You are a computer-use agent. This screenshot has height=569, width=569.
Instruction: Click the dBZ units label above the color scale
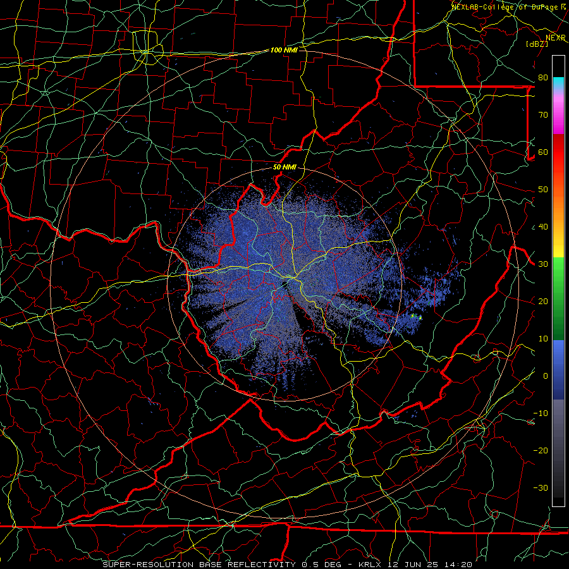pyautogui.click(x=537, y=44)
